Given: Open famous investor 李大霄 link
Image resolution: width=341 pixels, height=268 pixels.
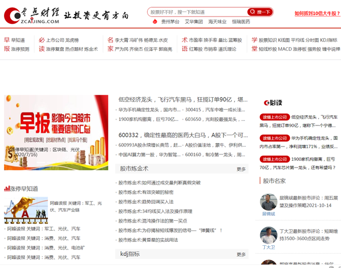Looking at the screenshot, I should point(122,40).
